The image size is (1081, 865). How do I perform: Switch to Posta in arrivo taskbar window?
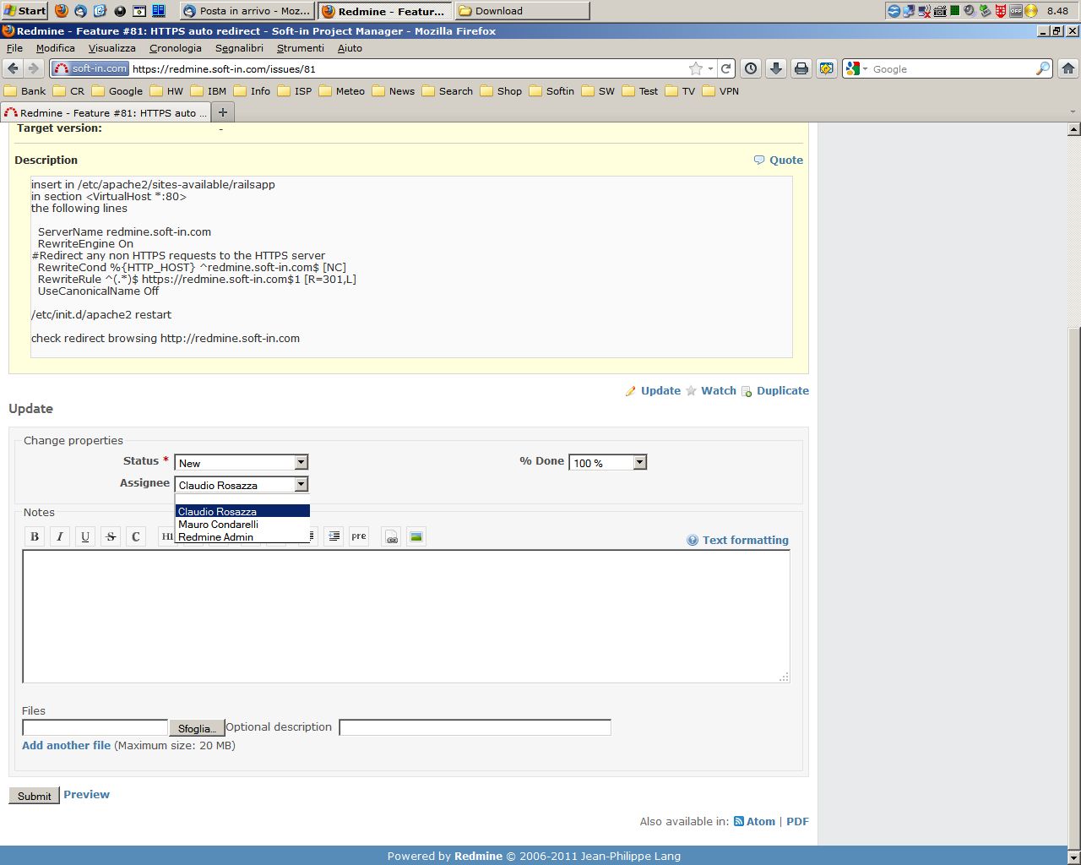click(247, 11)
